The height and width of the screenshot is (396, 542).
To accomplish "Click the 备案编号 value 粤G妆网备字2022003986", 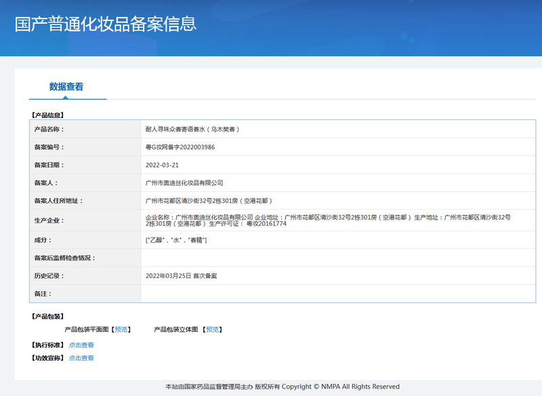I will point(180,147).
